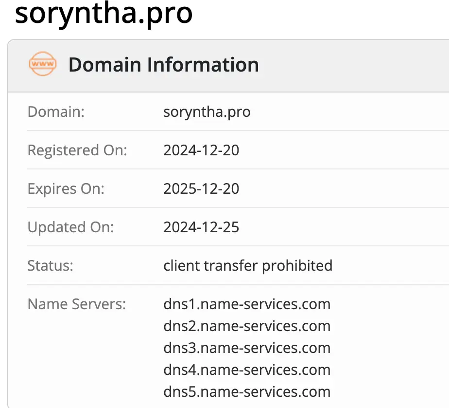Click the 'Registered On:' label
This screenshot has width=449, height=408.
77,150
